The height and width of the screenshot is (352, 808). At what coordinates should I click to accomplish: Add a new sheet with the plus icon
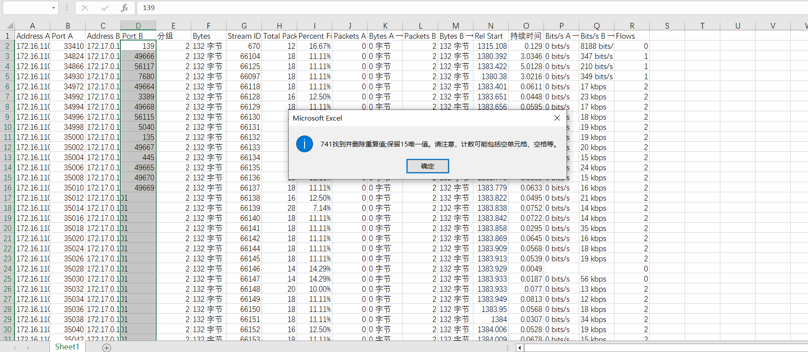tap(107, 348)
